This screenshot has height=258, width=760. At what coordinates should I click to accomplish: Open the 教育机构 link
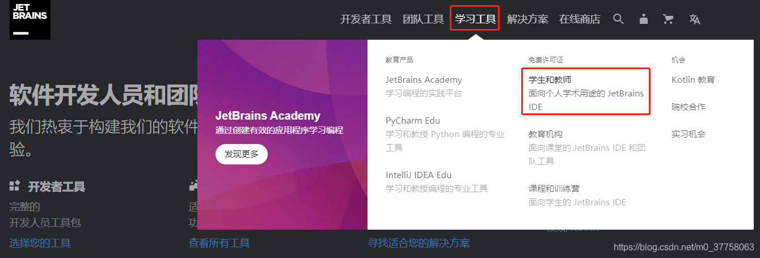[546, 134]
